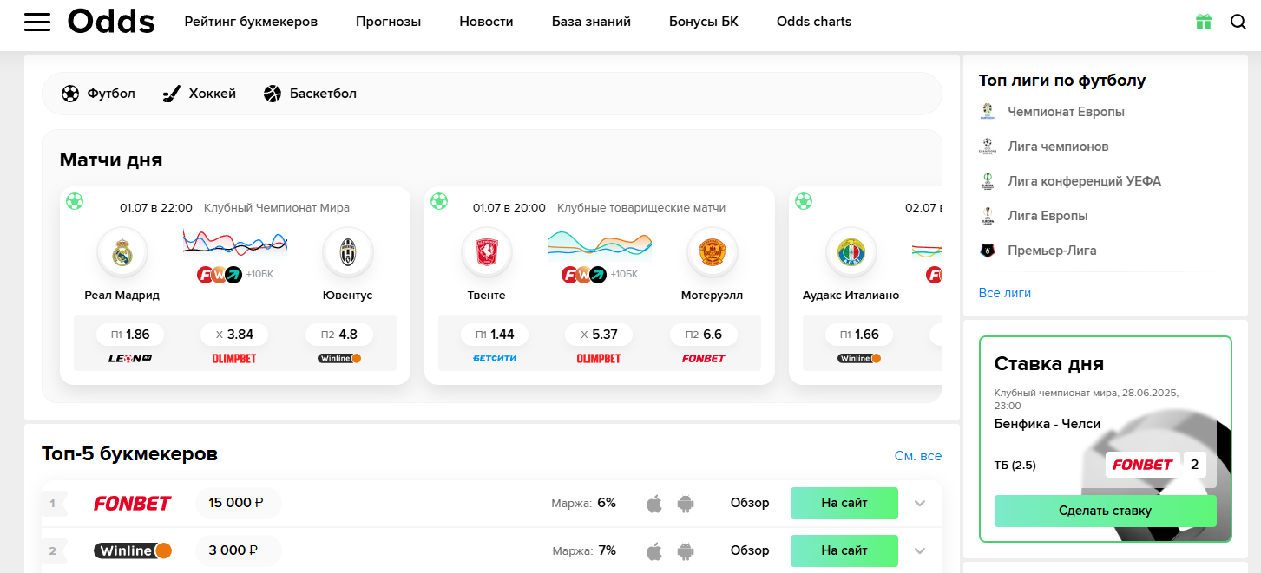Expand the Fonbet bookmaker row chevron
Screen dimensions: 1261x573
[x=920, y=504]
